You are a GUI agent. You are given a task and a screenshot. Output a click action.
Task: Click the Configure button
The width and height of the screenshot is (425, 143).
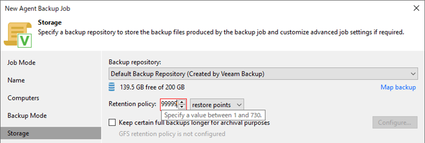click(x=395, y=122)
